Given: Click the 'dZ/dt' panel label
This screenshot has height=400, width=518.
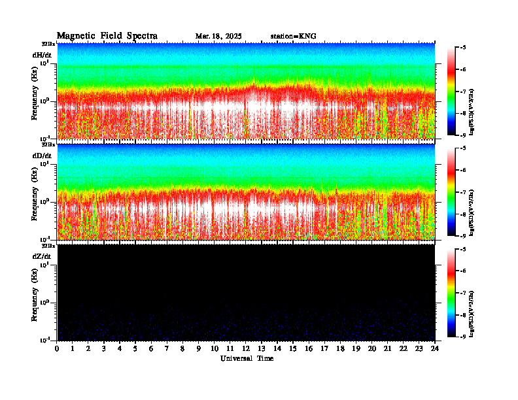Looking at the screenshot, I should [42, 256].
